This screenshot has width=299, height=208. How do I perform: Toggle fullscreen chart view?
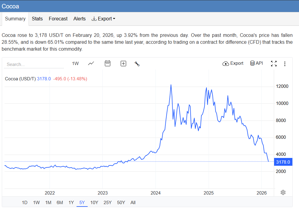click(x=273, y=64)
